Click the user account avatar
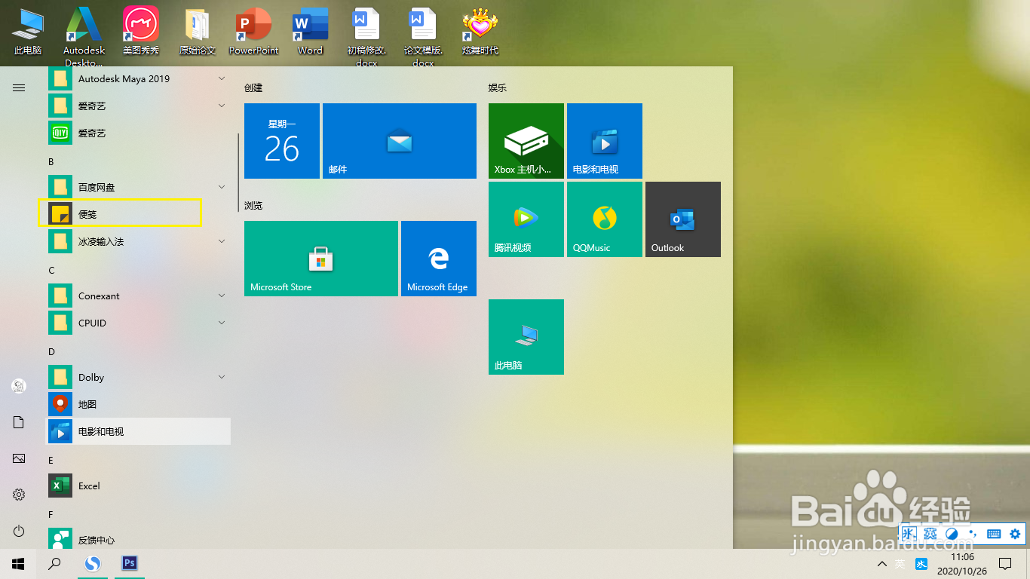 click(19, 386)
